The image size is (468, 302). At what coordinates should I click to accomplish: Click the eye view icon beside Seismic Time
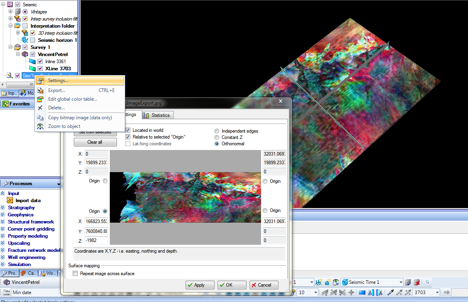(x=336, y=282)
